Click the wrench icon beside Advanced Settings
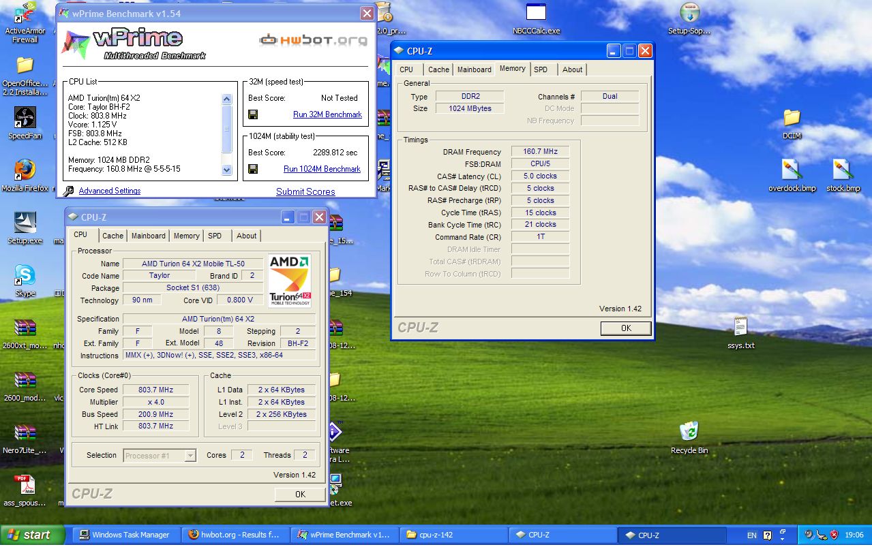Viewport: 872px width, 547px height. [68, 191]
